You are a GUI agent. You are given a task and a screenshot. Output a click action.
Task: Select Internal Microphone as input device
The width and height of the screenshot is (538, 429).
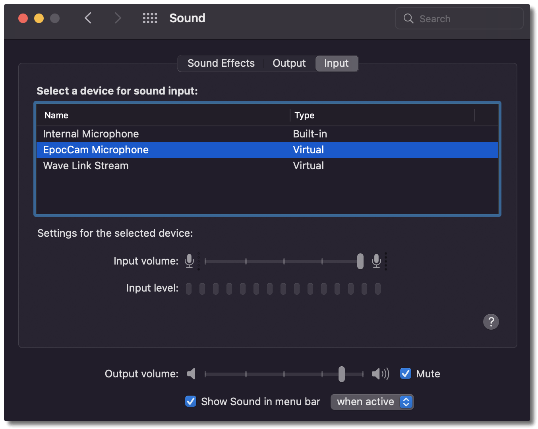91,134
